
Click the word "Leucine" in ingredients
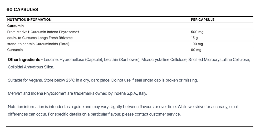[x=51, y=59]
